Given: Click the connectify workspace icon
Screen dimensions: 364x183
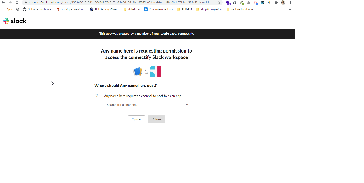Looking at the screenshot, I should (x=155, y=71).
